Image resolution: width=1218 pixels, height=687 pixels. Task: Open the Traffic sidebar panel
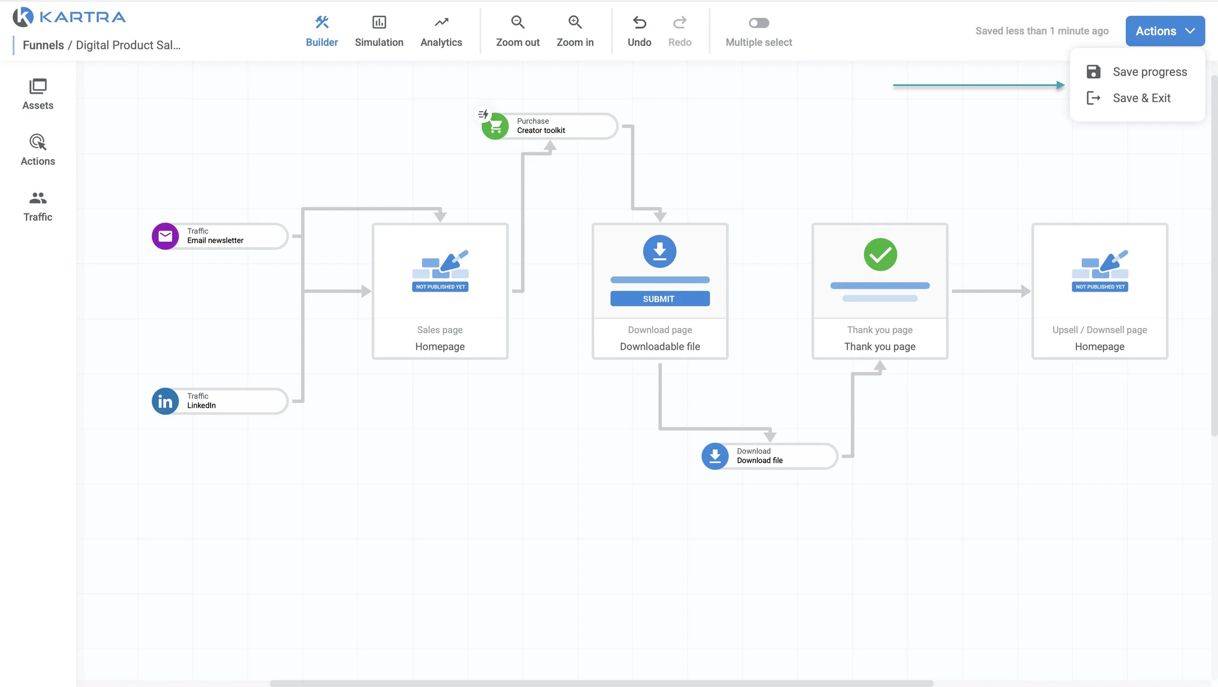[38, 206]
